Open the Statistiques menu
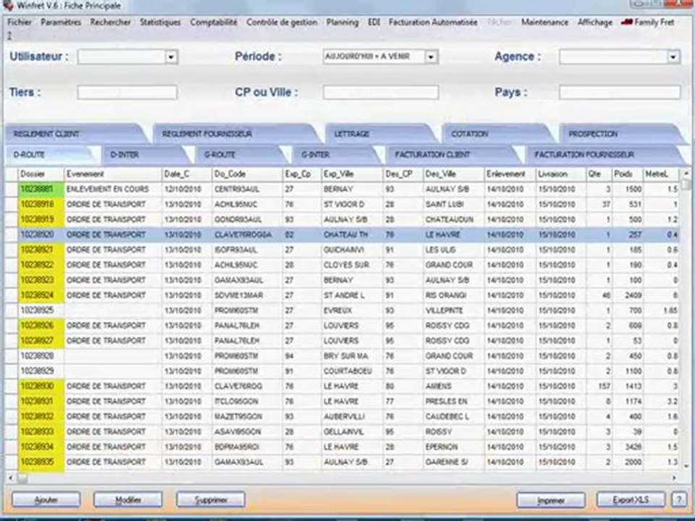 coord(160,22)
